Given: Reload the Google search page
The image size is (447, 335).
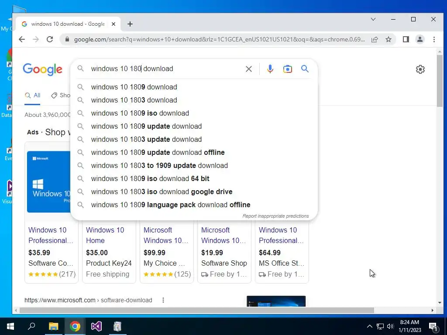Looking at the screenshot, I should click(50, 39).
